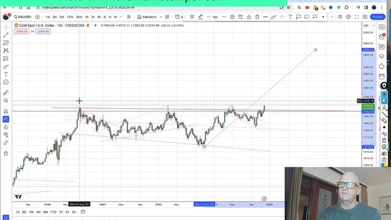This screenshot has width=391, height=220.
Task: Select the forecasting and position tool in left sidebar
Action: click(6, 59)
